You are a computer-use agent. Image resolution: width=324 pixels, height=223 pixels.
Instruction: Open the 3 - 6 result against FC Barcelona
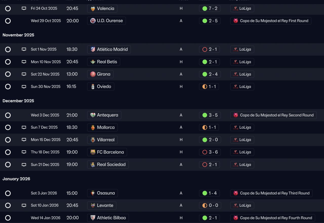[x=210, y=152]
